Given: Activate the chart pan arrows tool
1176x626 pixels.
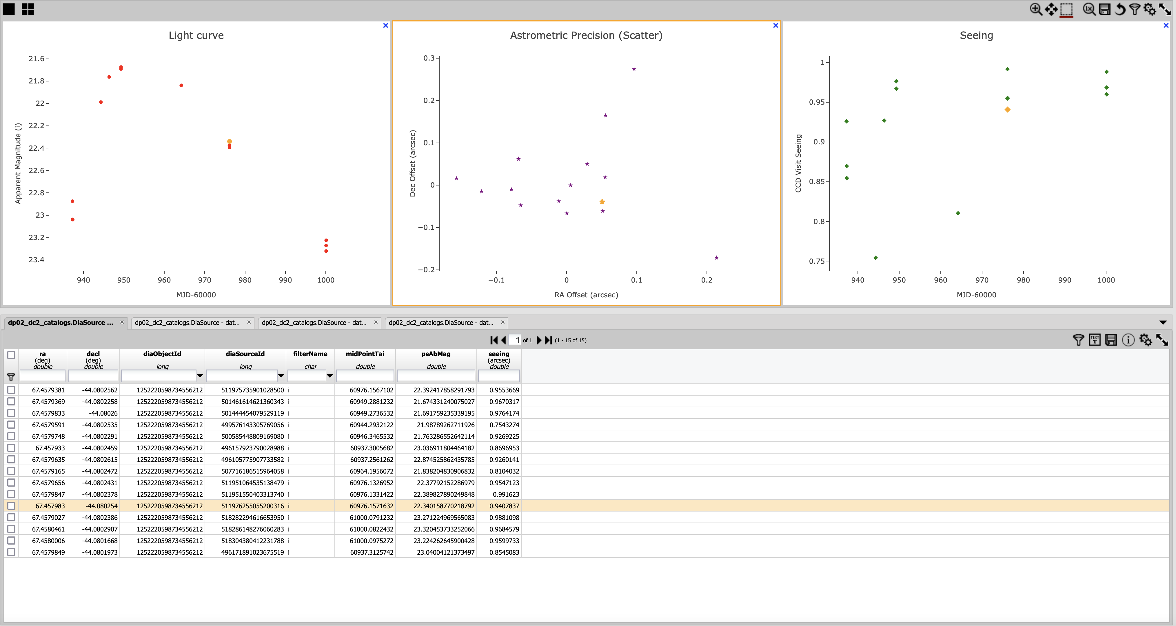Looking at the screenshot, I should point(1051,9).
